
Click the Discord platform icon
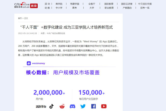(72, 106)
